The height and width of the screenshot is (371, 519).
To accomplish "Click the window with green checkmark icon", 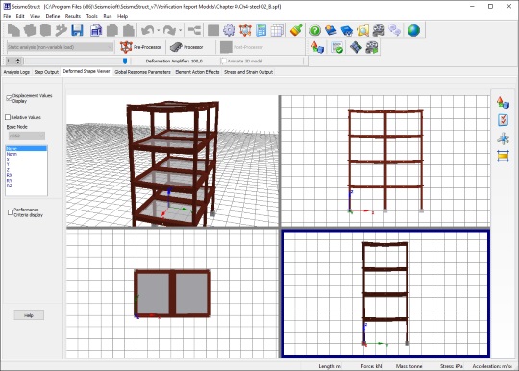I will coord(337,47).
